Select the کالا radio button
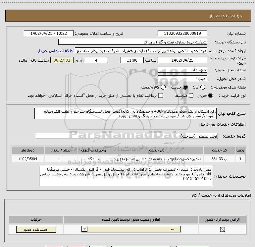This screenshot has width=255, height=247. click(x=202, y=87)
